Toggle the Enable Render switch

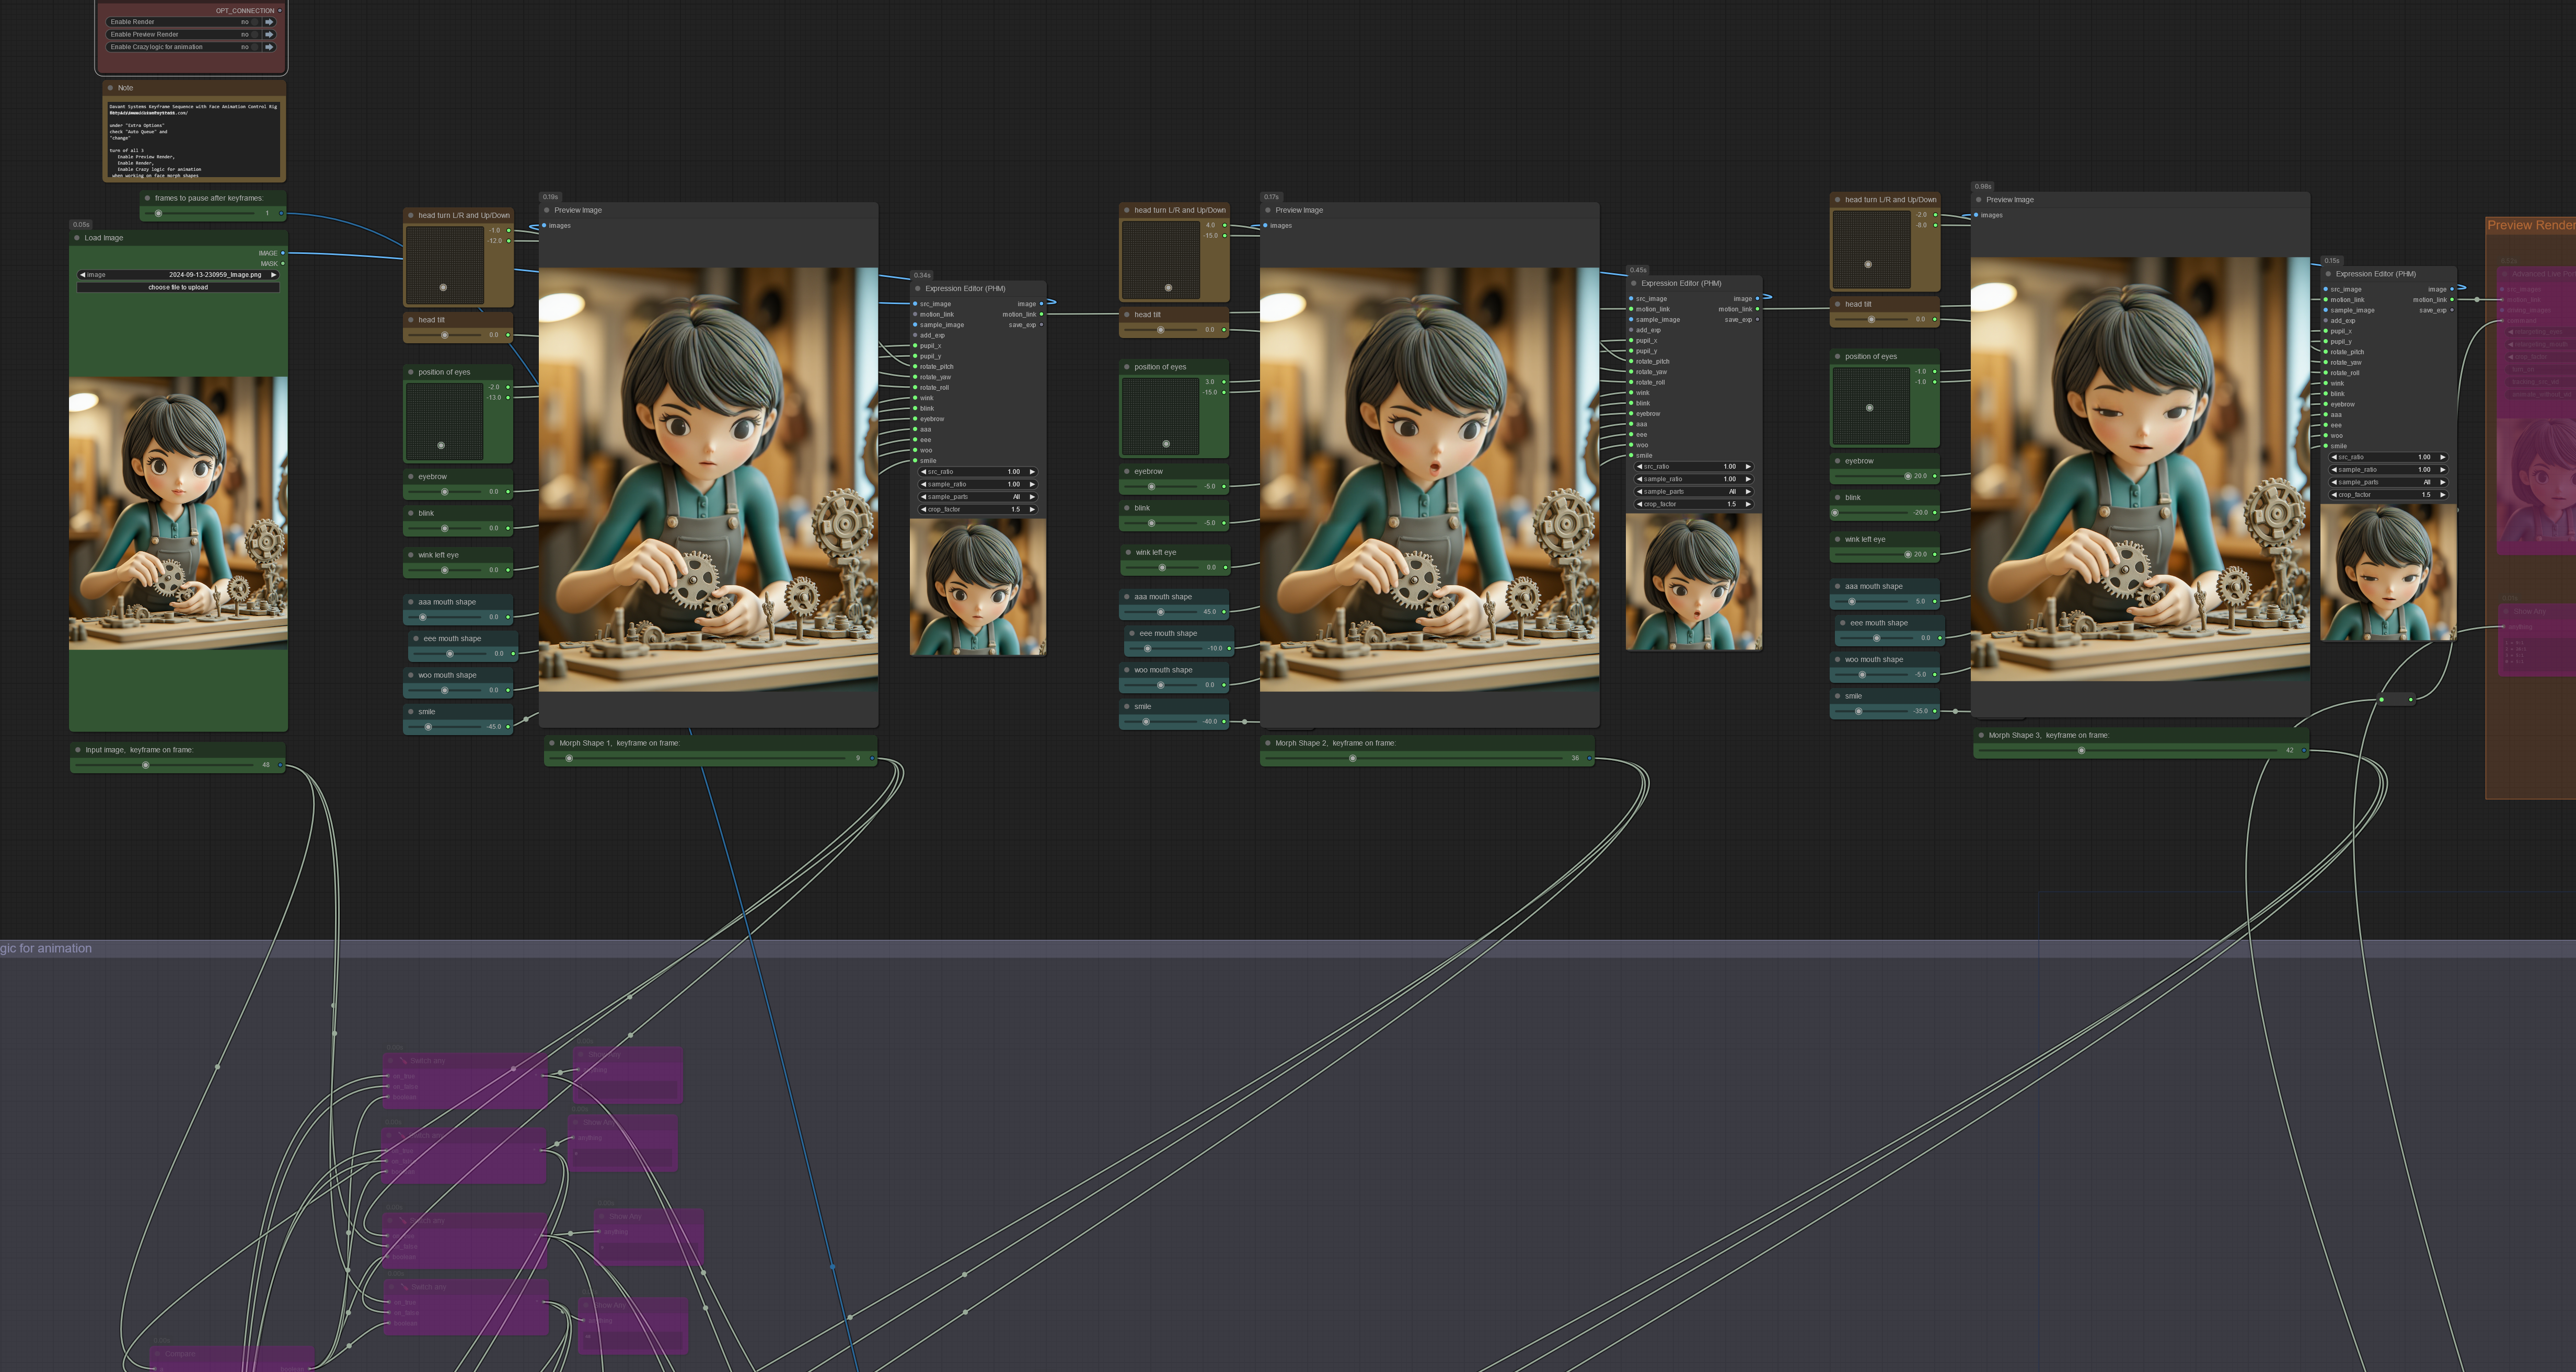[254, 21]
